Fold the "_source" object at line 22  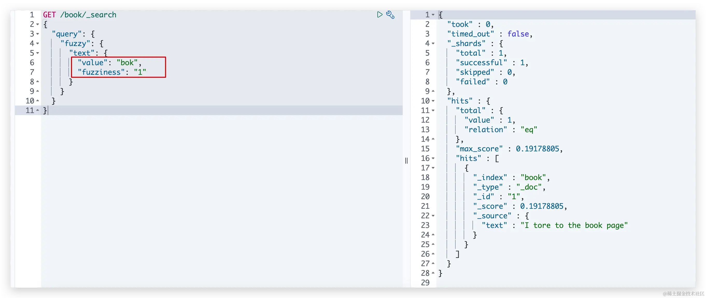click(x=433, y=216)
